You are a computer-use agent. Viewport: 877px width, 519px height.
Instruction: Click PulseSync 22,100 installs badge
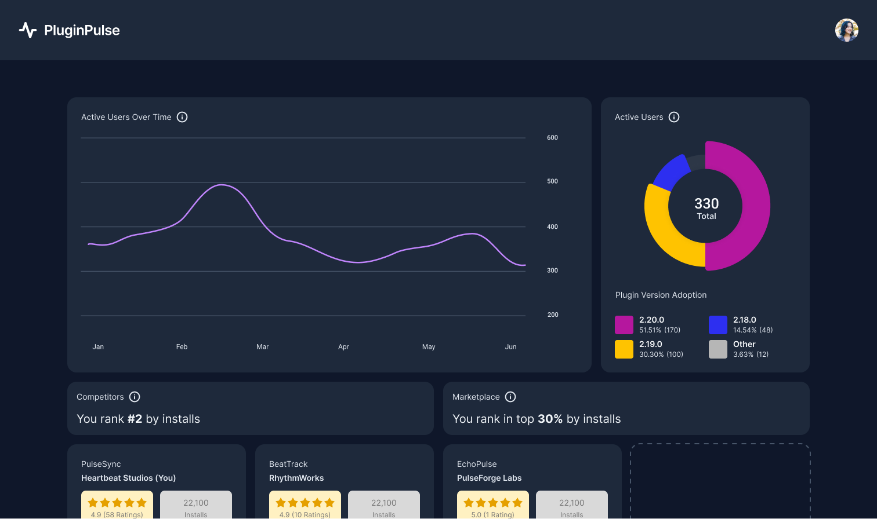[x=196, y=505]
